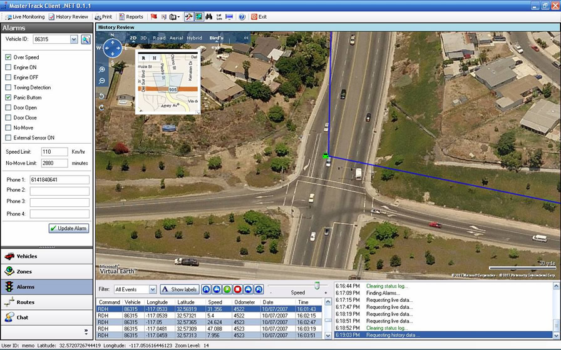Step back one history record arrow
The image size is (561, 350).
[217, 289]
